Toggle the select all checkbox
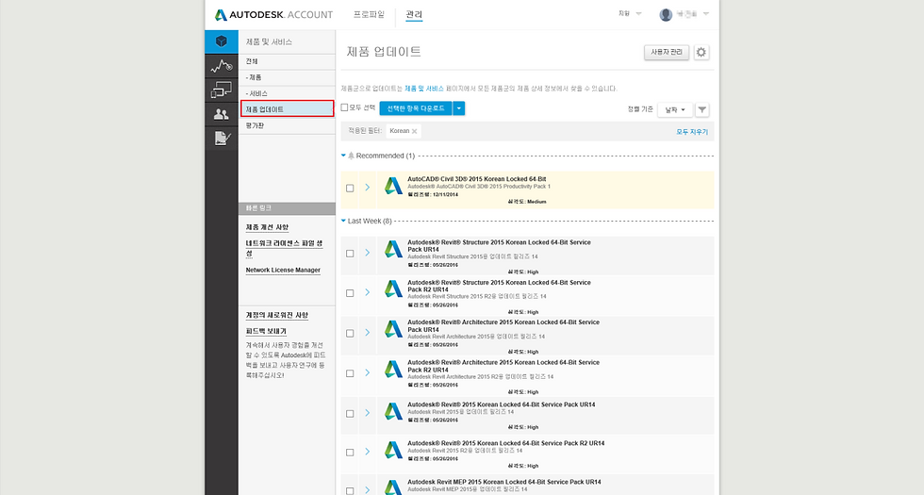 (345, 107)
